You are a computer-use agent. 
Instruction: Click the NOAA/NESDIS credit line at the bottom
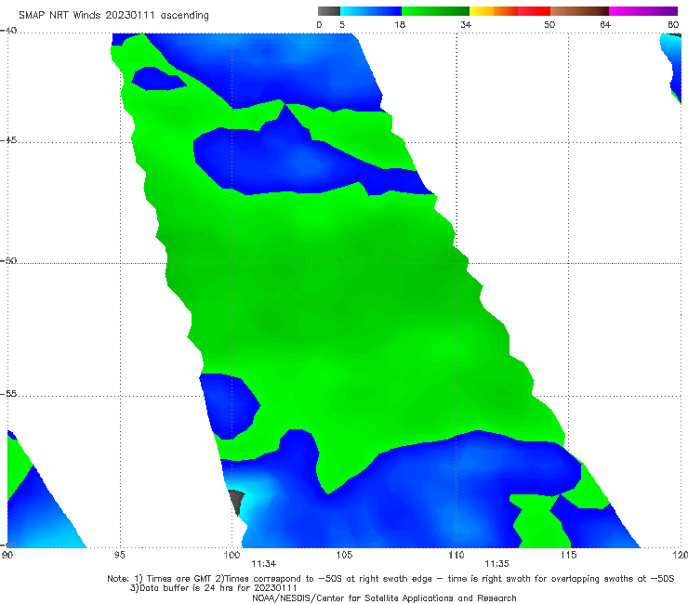pyautogui.click(x=384, y=597)
